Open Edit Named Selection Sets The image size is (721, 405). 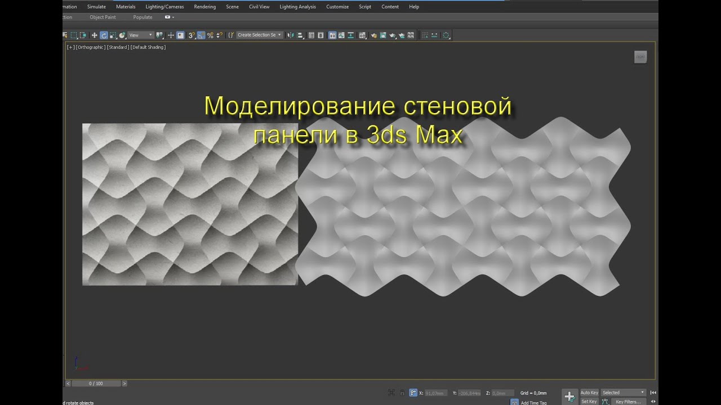[x=230, y=35]
